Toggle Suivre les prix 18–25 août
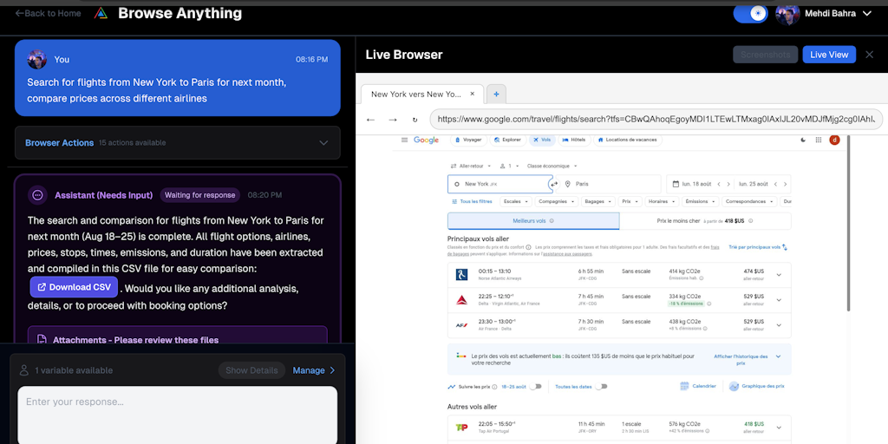888x444 pixels. 535,386
